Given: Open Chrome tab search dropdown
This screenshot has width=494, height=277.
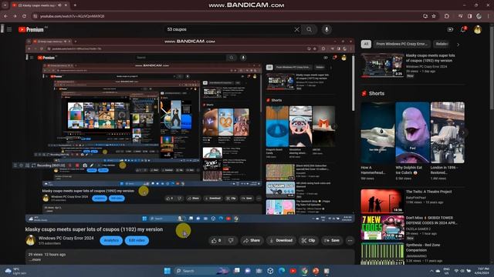Looking at the screenshot, I should click(x=5, y=5).
